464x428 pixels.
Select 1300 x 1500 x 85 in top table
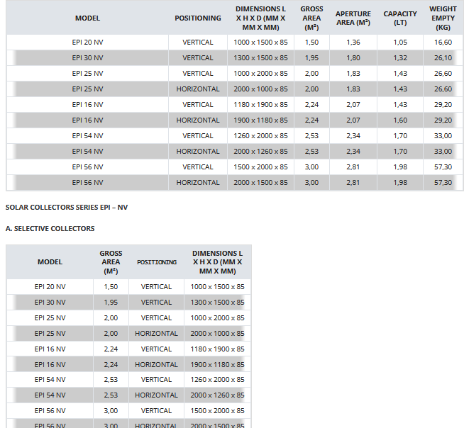[260, 58]
